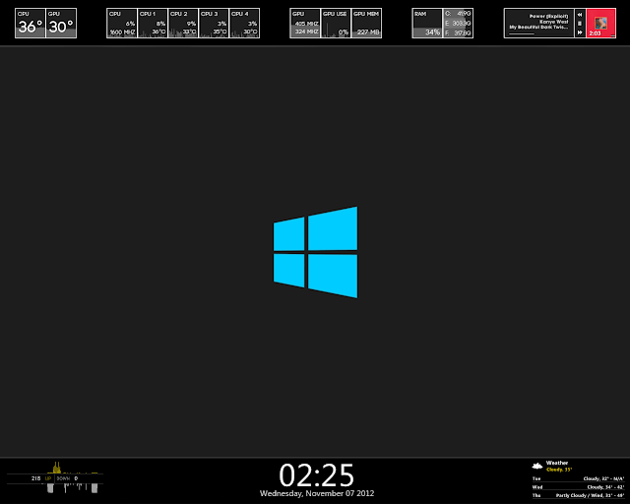Click the CPU 2 core tile
This screenshot has height=504, width=630.
183,24
